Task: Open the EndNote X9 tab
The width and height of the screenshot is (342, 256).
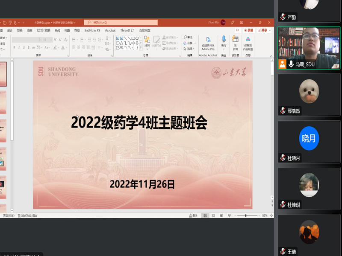Action: [92, 31]
